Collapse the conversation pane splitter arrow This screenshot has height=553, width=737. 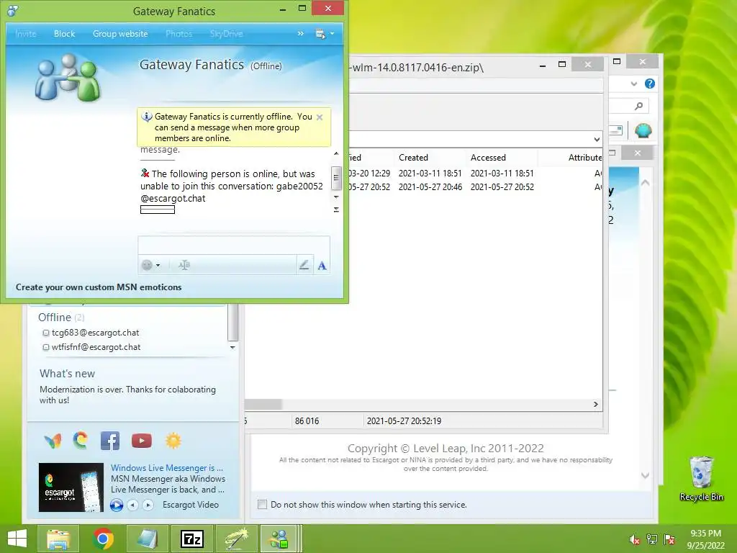click(x=336, y=210)
